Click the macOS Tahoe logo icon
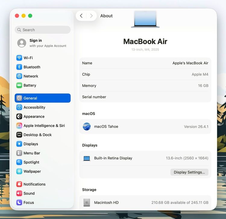226x219 pixels. click(x=86, y=126)
